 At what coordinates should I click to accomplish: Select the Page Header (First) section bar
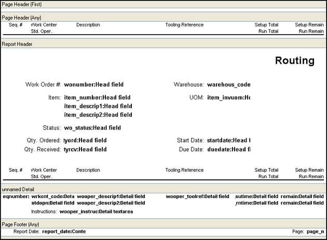163,4
